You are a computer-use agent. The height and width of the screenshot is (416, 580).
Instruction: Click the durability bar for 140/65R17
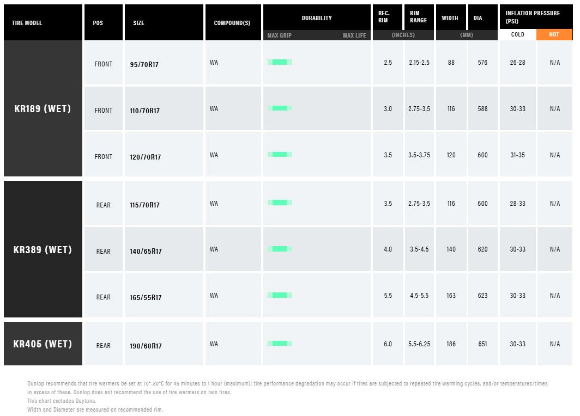point(280,249)
